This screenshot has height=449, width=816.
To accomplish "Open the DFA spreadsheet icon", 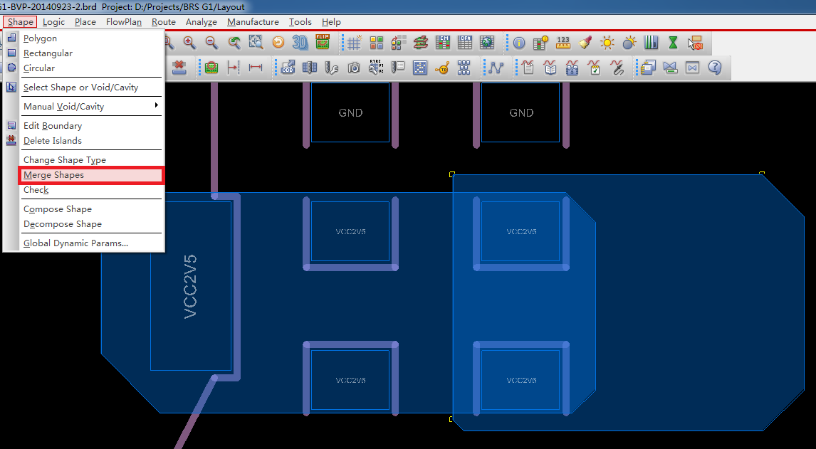I will click(465, 43).
